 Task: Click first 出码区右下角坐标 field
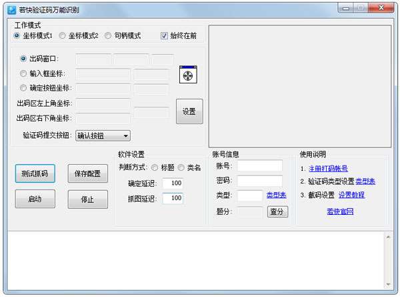tap(103, 118)
